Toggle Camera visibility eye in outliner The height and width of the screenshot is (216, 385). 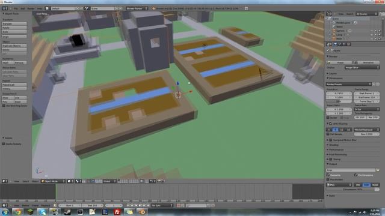click(372, 31)
